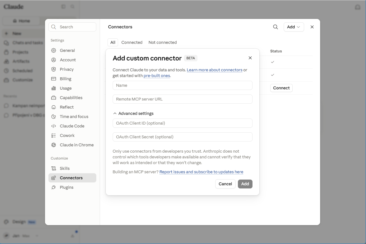Image resolution: width=366 pixels, height=244 pixels.
Task: Open Privacy shield icon
Action: [54, 69]
